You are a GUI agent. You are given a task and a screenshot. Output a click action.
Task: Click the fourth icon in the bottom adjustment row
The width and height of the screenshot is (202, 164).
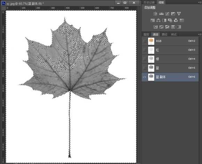173,27
